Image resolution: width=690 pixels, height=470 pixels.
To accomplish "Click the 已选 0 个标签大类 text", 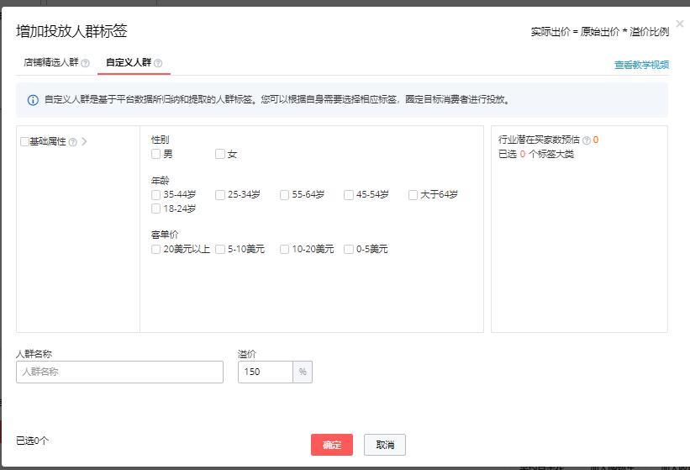I will (536, 154).
